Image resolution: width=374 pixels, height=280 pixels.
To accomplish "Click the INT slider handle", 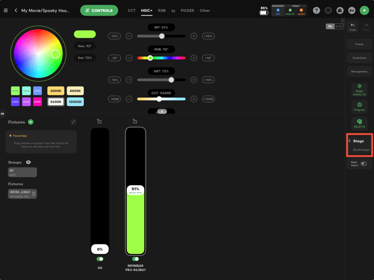I will tap(162, 36).
